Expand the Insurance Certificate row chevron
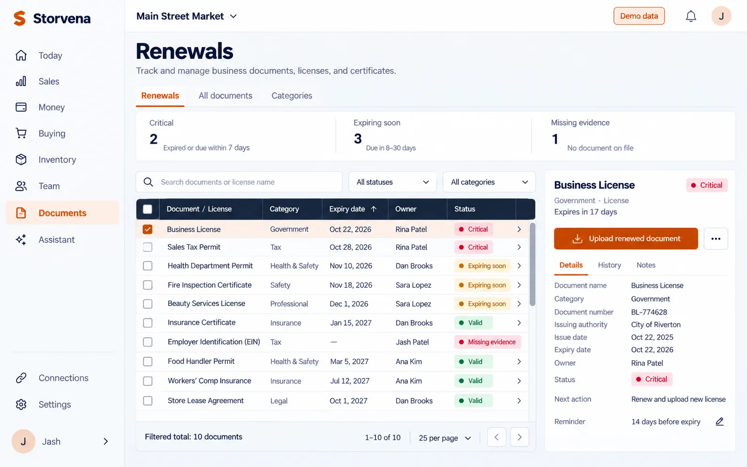Image resolution: width=747 pixels, height=467 pixels. (x=519, y=323)
